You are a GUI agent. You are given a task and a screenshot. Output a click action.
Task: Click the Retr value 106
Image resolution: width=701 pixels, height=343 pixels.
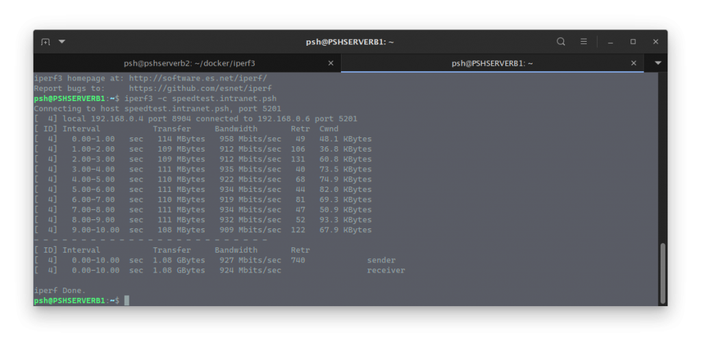[298, 149]
